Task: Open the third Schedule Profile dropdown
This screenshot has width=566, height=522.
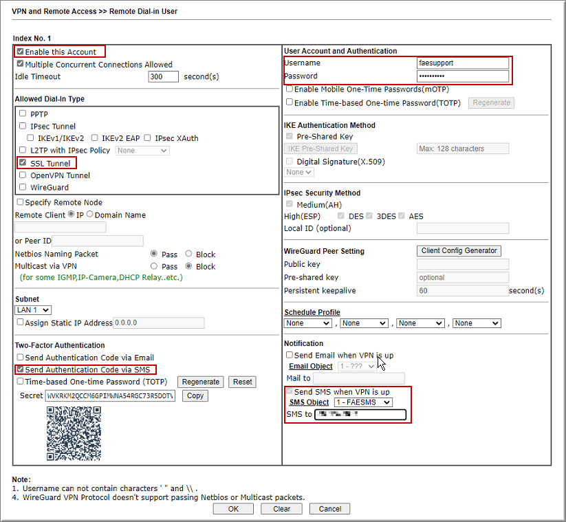Action: 420,323
